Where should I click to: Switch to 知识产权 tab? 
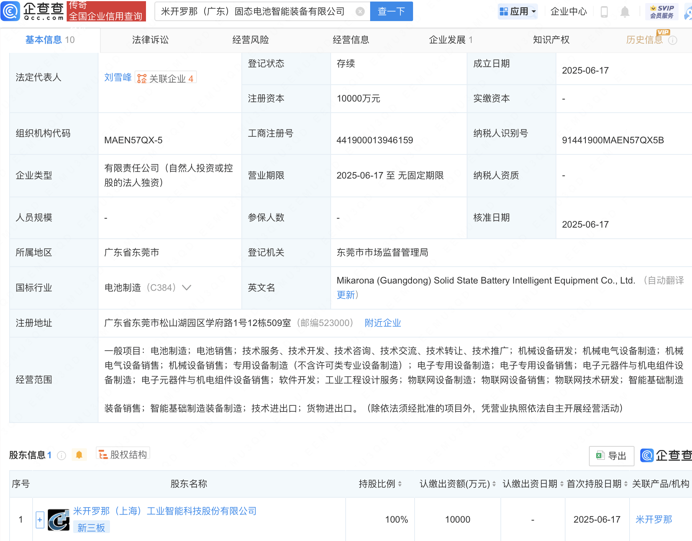551,40
